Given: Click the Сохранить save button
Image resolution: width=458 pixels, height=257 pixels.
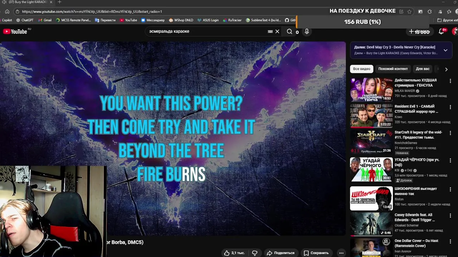Looking at the screenshot, I should pyautogui.click(x=316, y=253).
